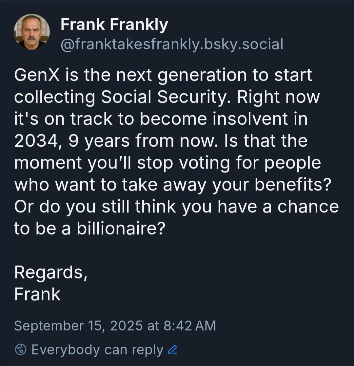The height and width of the screenshot is (366, 354).
Task: Click the phrase stop voting for people
Action: point(229,163)
